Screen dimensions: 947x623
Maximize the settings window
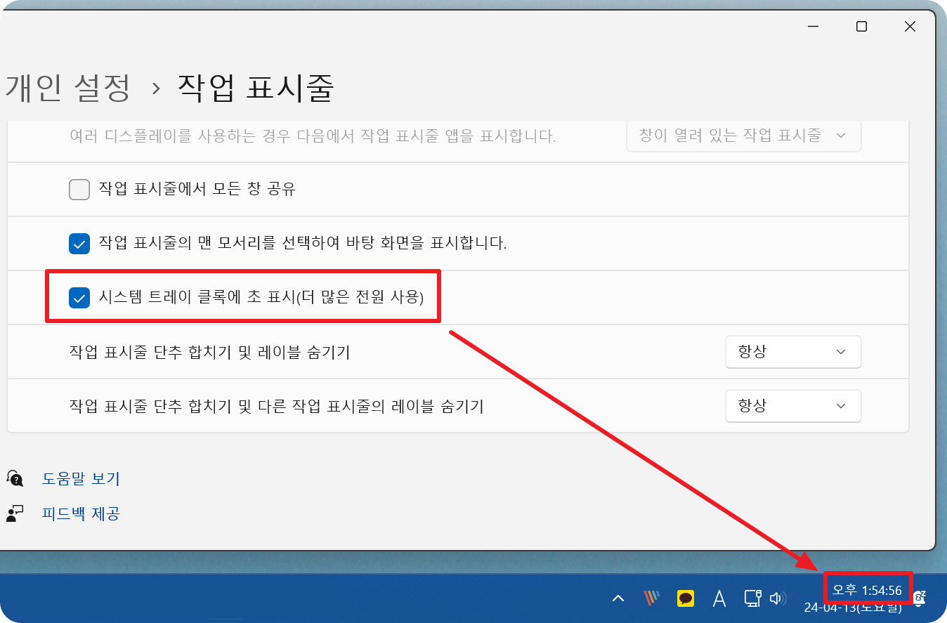861,27
